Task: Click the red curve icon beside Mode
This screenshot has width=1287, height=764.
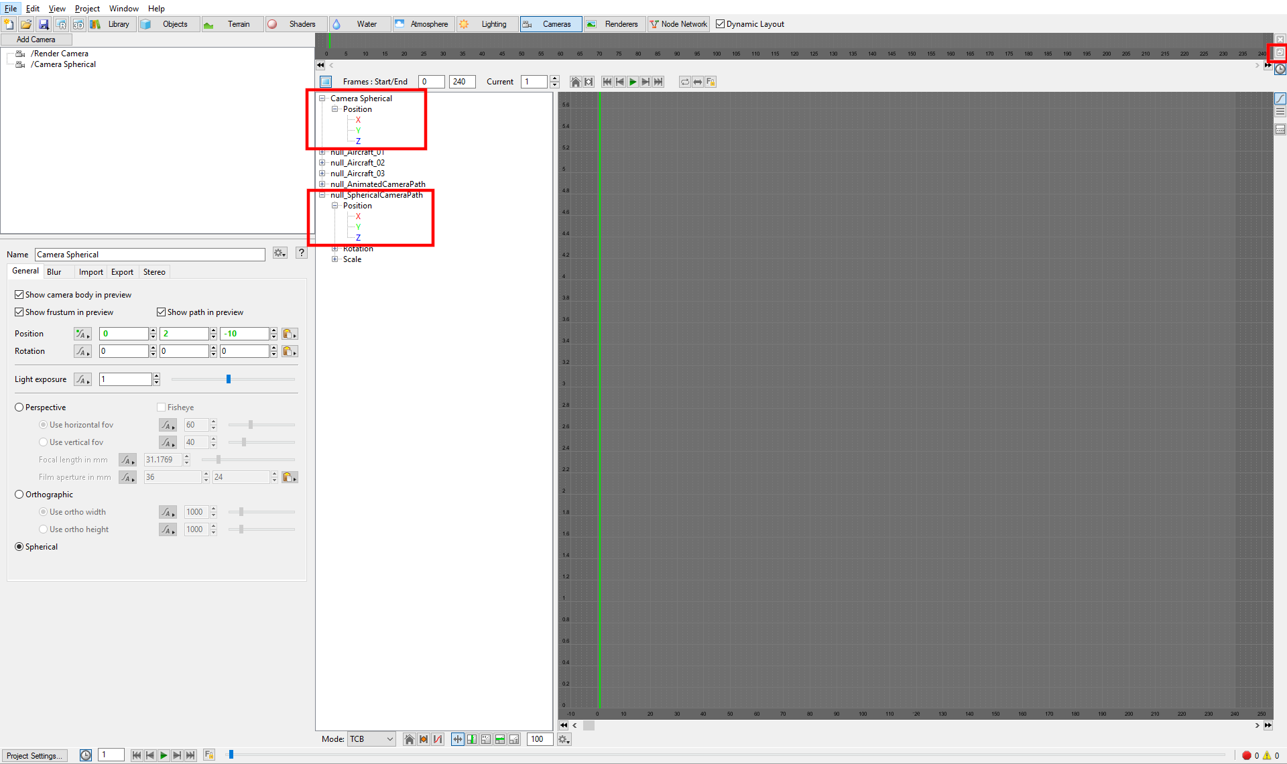Action: pyautogui.click(x=438, y=739)
